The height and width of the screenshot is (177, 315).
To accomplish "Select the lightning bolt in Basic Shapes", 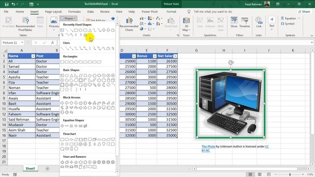I will (94, 85).
